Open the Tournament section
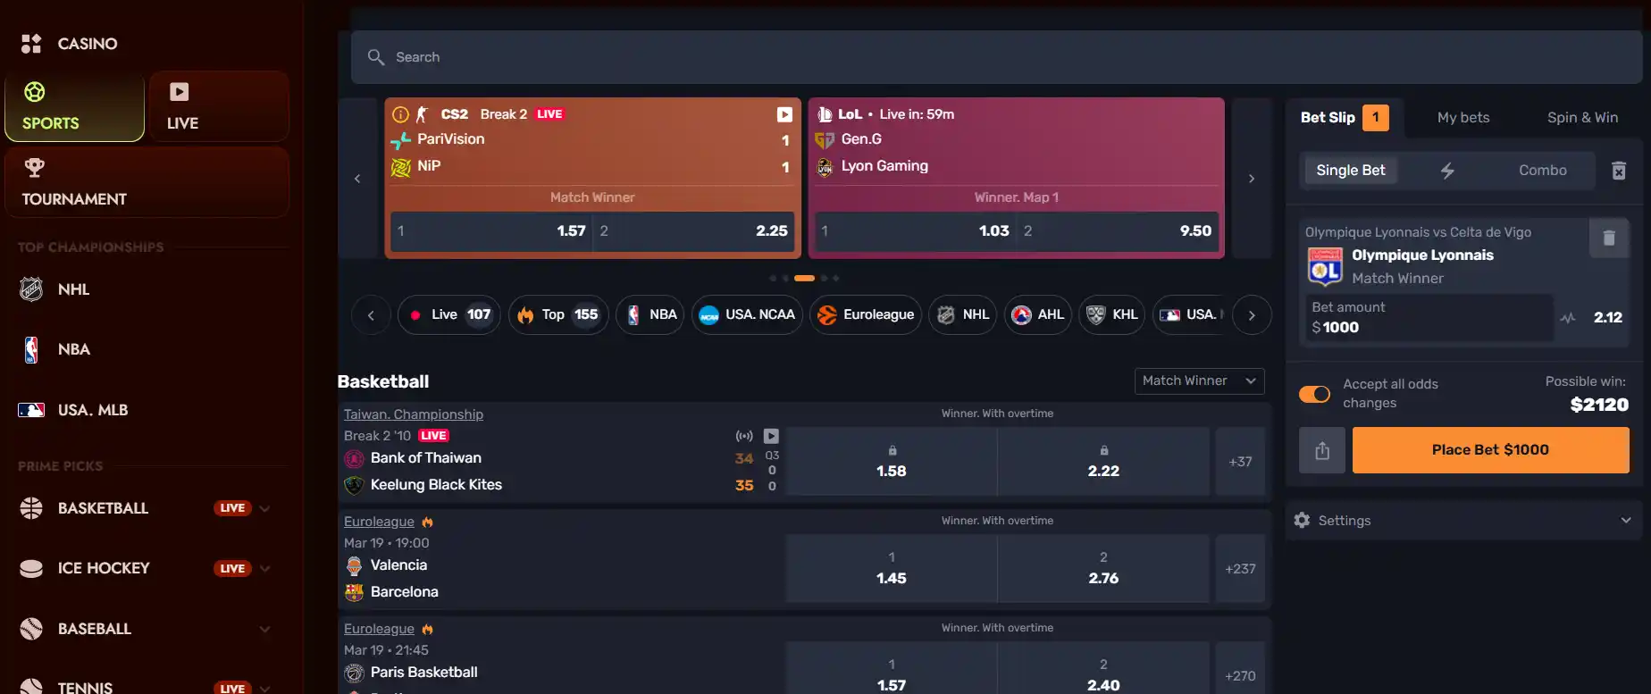This screenshot has height=694, width=1651. click(x=147, y=183)
